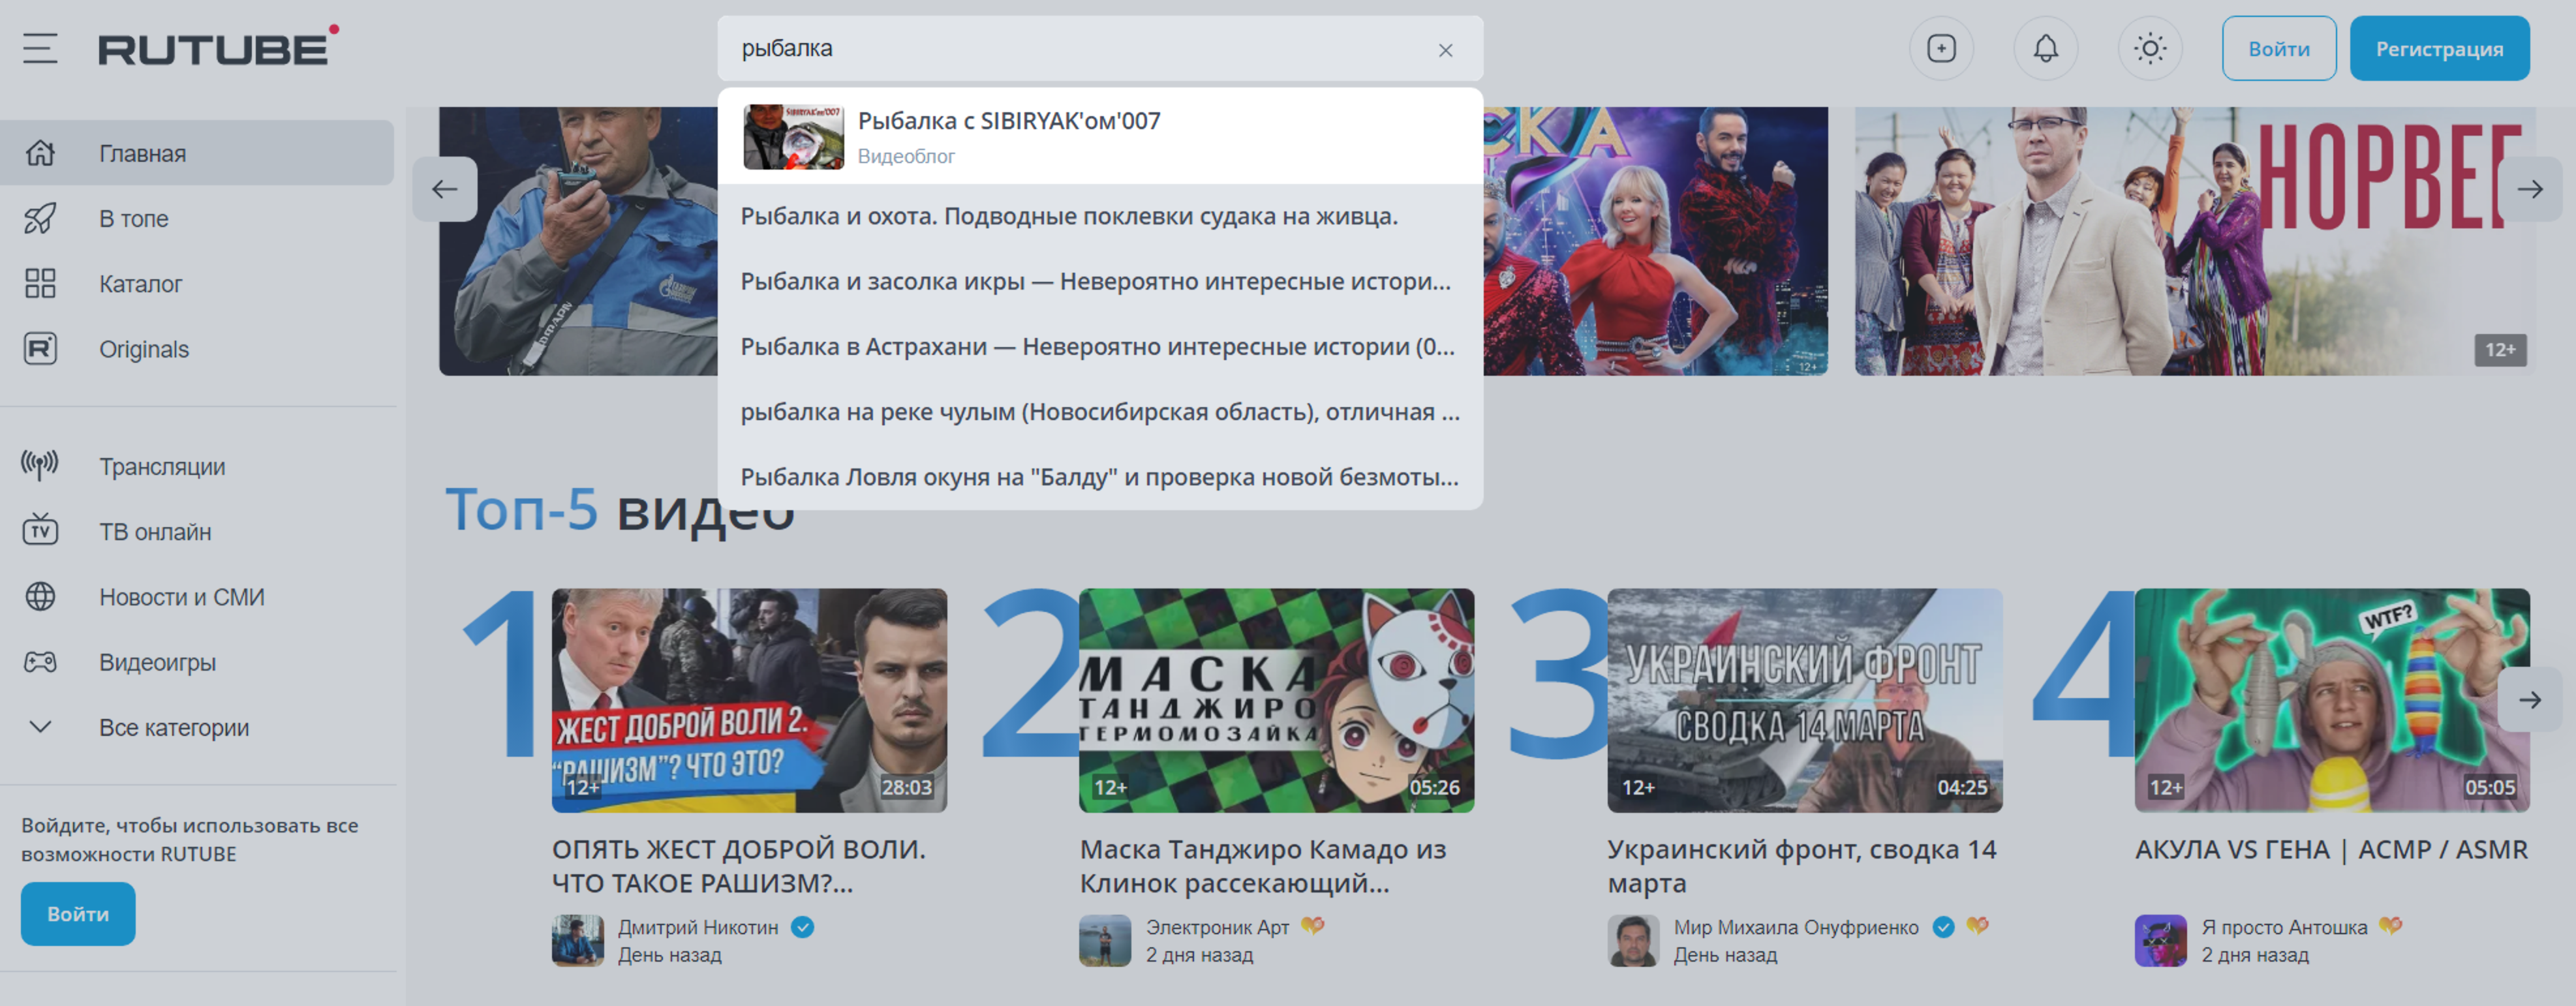Click the Войти button in header
The height and width of the screenshot is (1006, 2576).
click(2278, 48)
